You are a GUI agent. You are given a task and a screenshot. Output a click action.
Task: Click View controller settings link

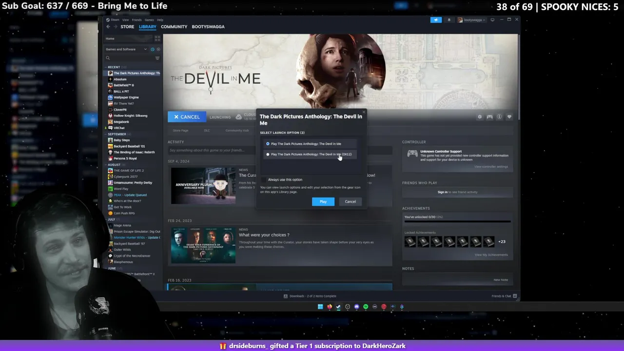(491, 167)
